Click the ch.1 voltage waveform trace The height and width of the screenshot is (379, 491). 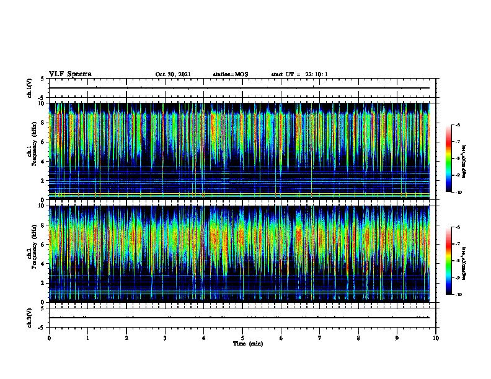tap(239, 88)
